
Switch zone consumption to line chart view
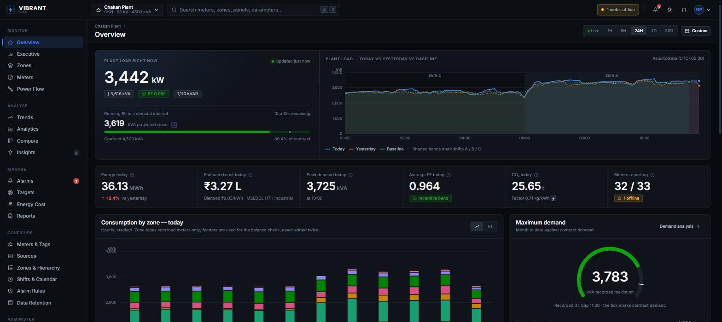point(477,226)
